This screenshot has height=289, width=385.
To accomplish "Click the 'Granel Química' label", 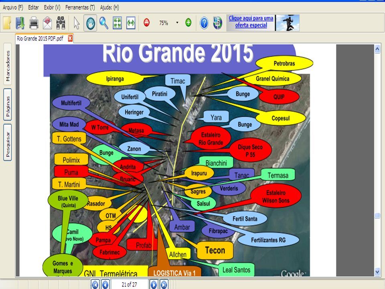I will [x=273, y=79].
